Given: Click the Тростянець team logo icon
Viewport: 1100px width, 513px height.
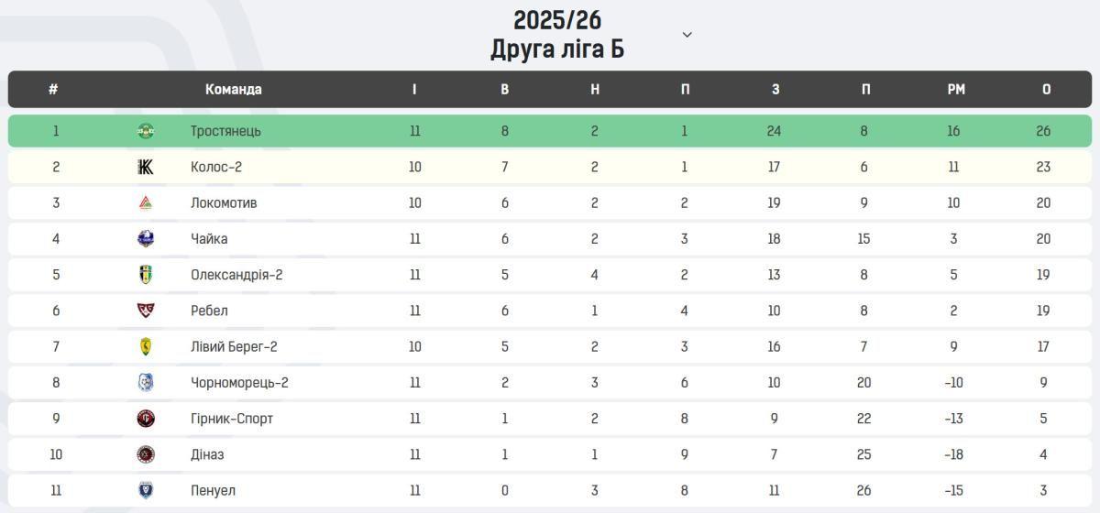Looking at the screenshot, I should [x=146, y=131].
